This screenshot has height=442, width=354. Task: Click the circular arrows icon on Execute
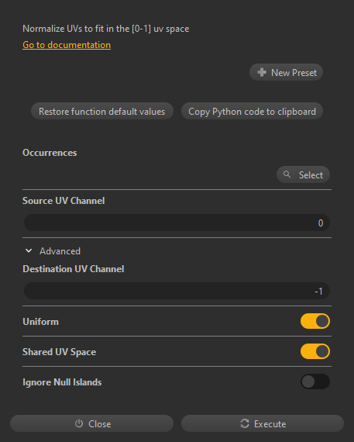pos(245,423)
